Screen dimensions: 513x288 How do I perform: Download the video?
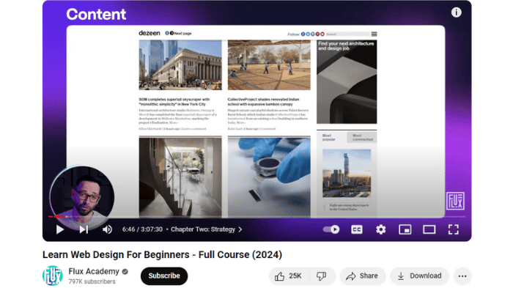point(419,276)
